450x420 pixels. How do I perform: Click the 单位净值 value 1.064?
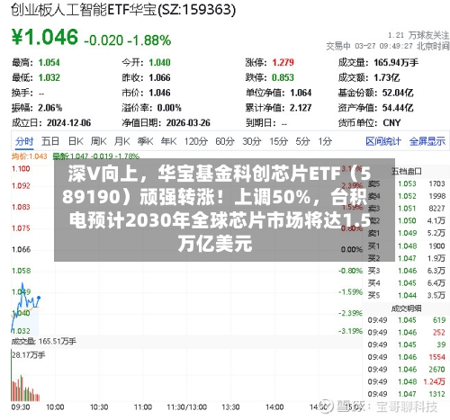(x=301, y=93)
